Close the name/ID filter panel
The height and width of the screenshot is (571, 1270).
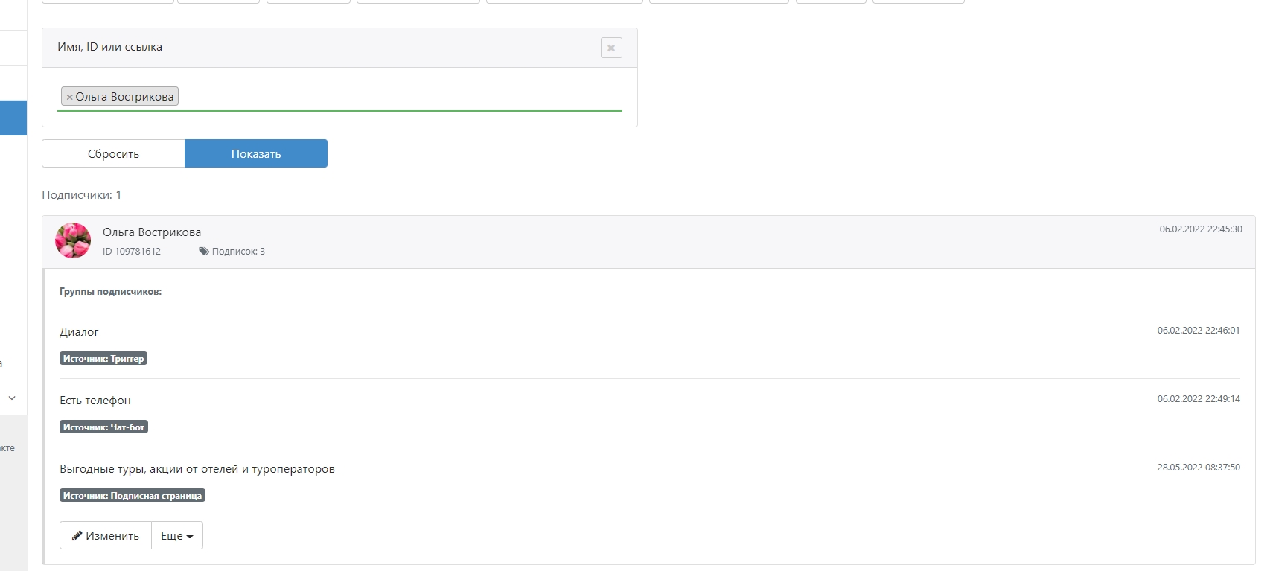click(x=611, y=48)
